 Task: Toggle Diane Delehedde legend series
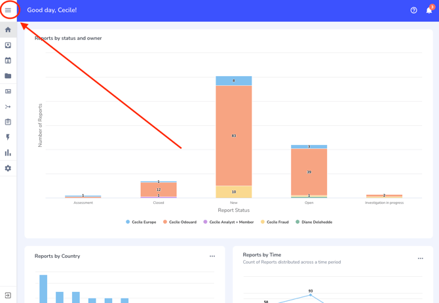tap(314, 222)
